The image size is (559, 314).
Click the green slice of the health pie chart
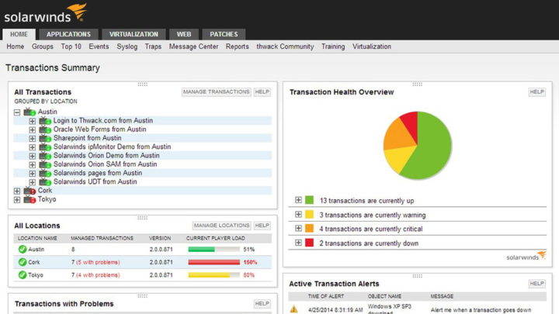tap(432, 150)
